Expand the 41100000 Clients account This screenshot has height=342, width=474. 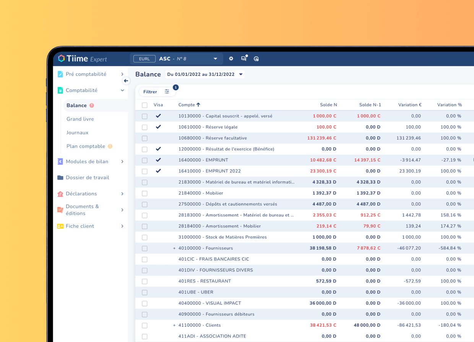click(x=174, y=325)
